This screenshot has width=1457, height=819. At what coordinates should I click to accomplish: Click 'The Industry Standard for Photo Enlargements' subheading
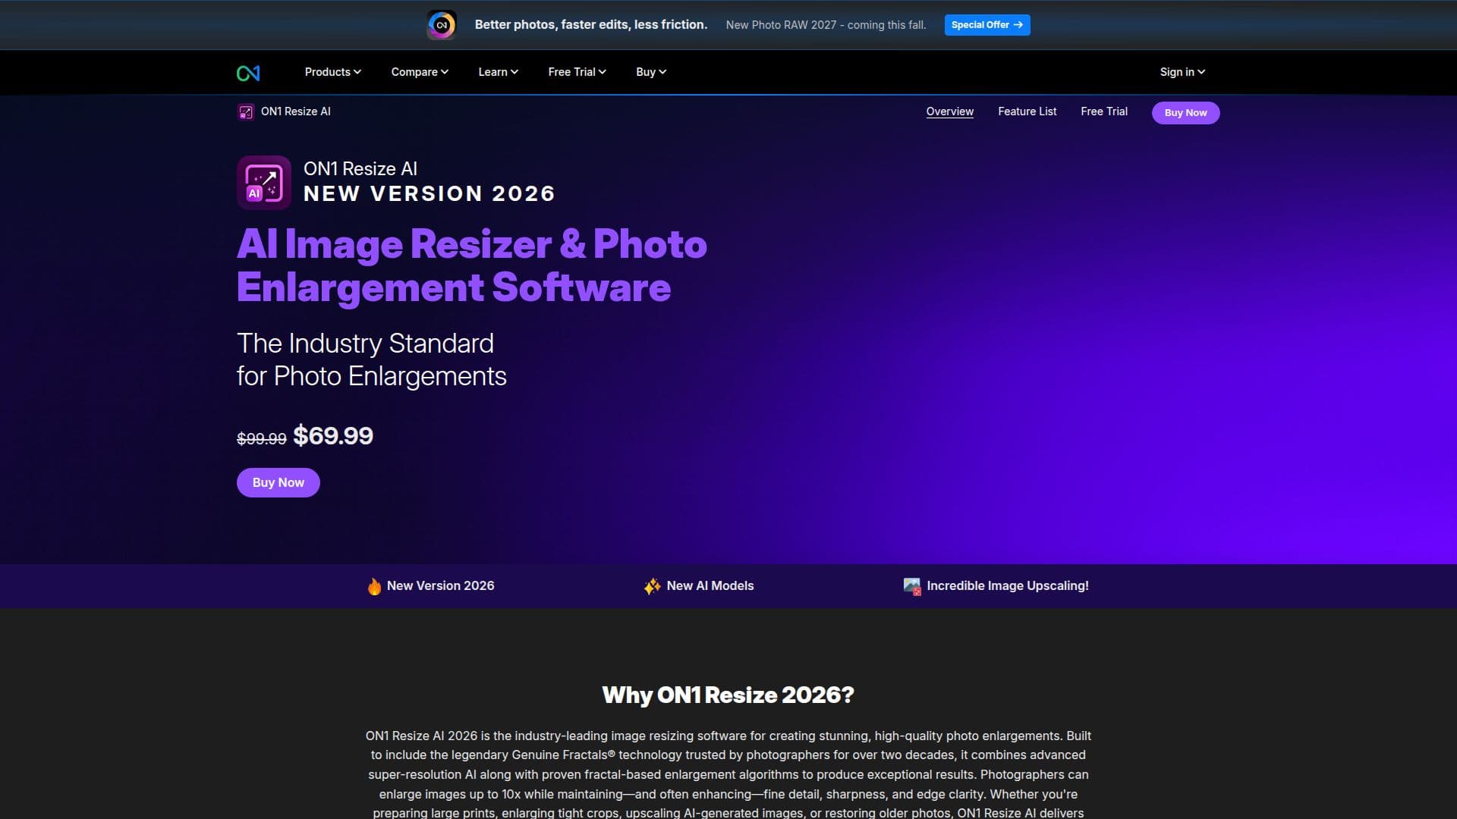[371, 360]
